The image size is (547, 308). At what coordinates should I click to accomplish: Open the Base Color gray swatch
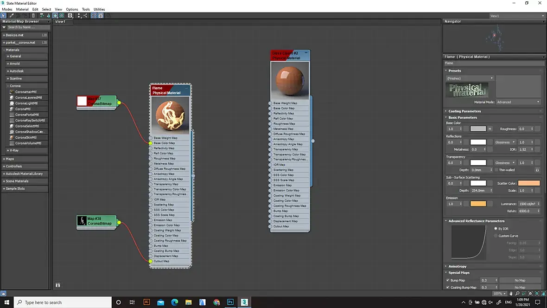point(478,129)
